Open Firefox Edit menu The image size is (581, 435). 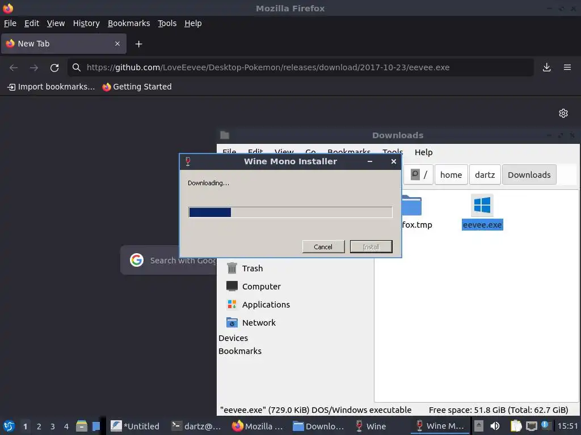(x=32, y=23)
